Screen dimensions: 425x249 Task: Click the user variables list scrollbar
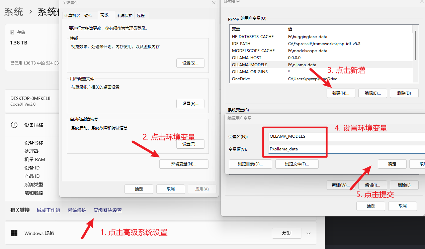pos(416,45)
